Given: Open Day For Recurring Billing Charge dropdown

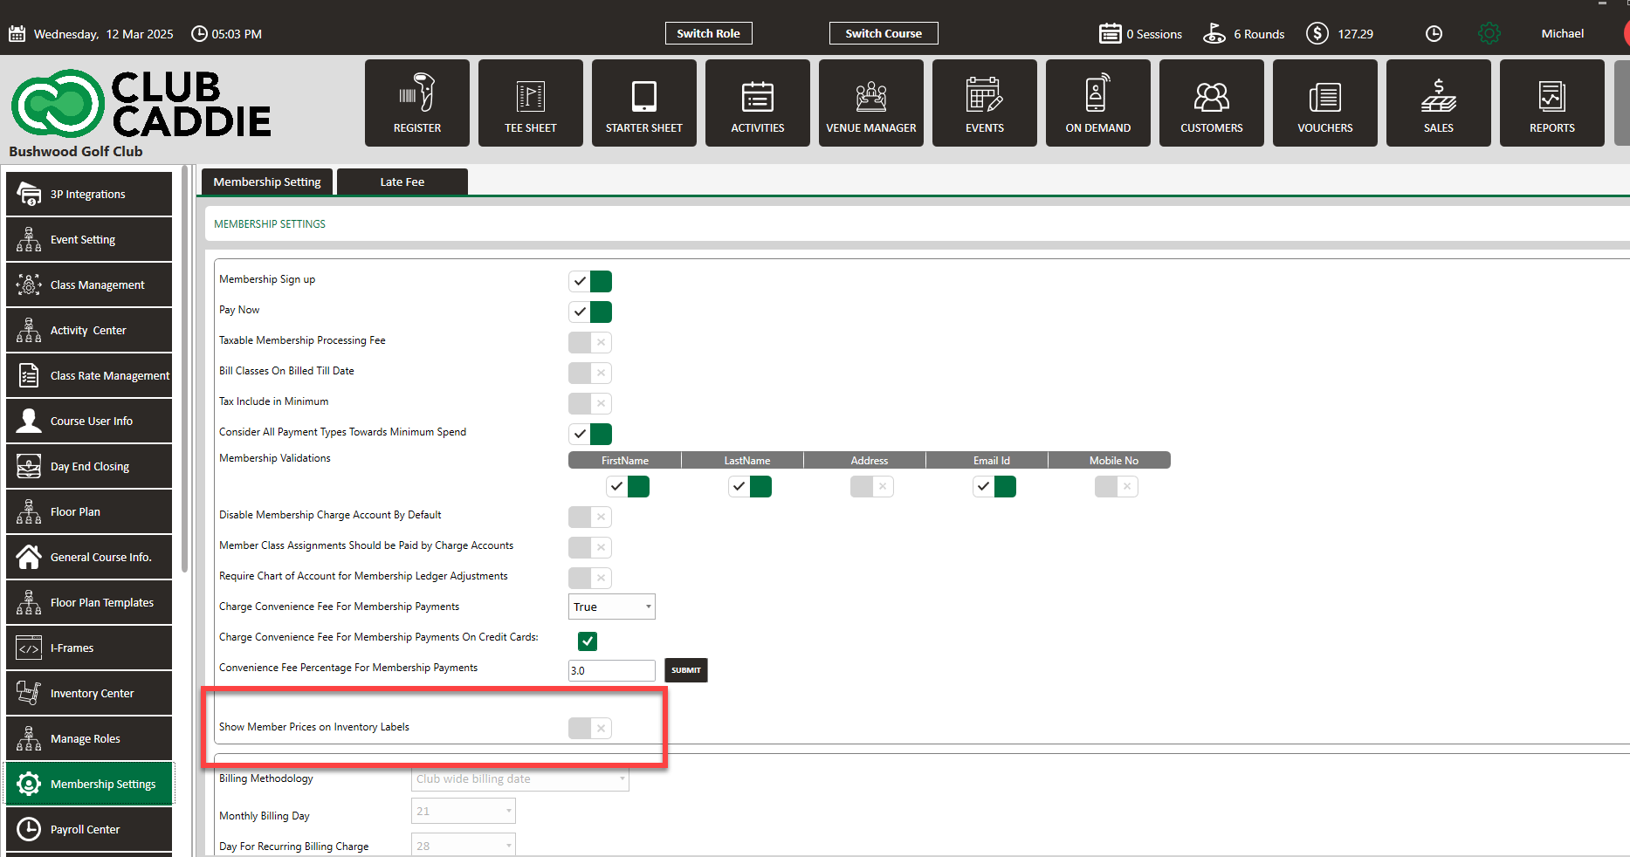Looking at the screenshot, I should [x=464, y=845].
